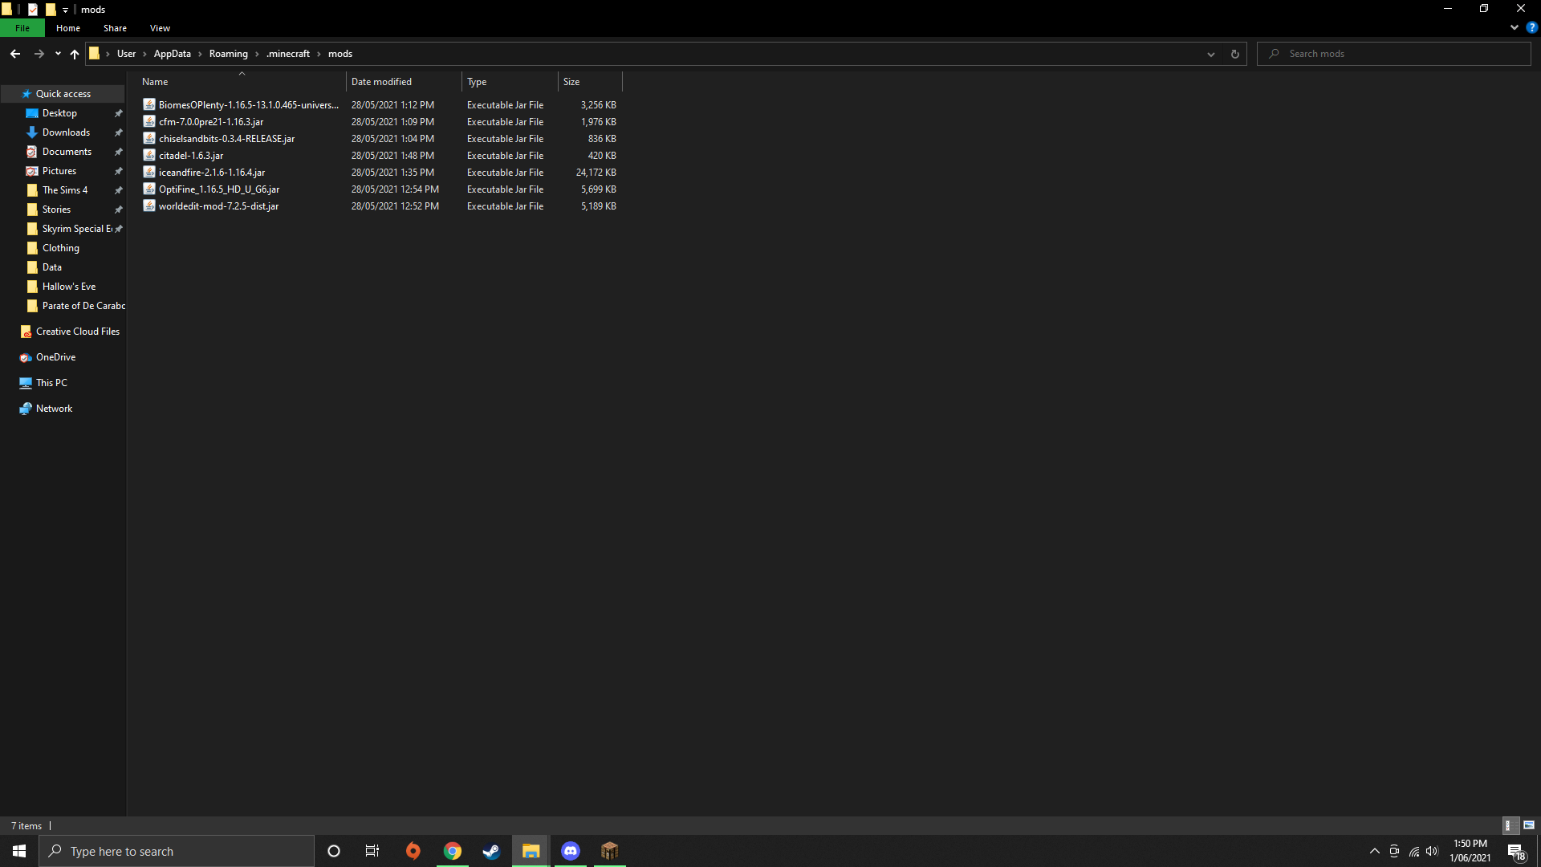Viewport: 1541px width, 867px height.
Task: Open Minecraft launcher from taskbar
Action: (x=610, y=851)
